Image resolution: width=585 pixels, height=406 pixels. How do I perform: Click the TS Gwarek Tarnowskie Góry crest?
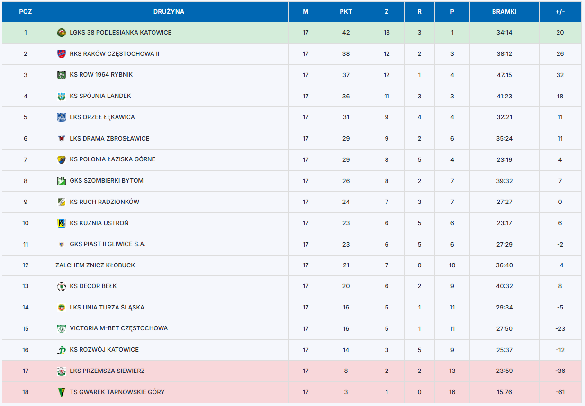click(61, 392)
